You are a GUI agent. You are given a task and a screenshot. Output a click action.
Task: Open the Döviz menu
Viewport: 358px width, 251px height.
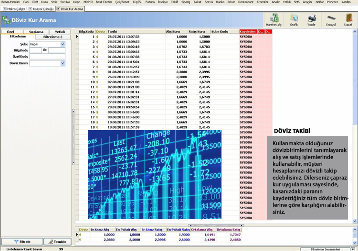pyautogui.click(x=232, y=2)
